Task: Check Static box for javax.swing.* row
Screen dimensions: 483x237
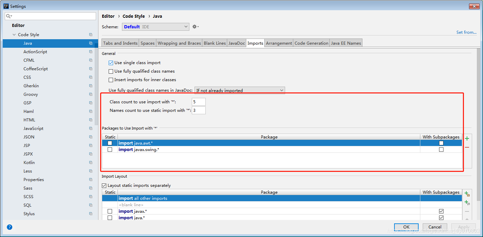Action: point(110,150)
